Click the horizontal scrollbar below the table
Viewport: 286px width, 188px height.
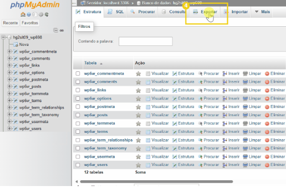coord(156,182)
